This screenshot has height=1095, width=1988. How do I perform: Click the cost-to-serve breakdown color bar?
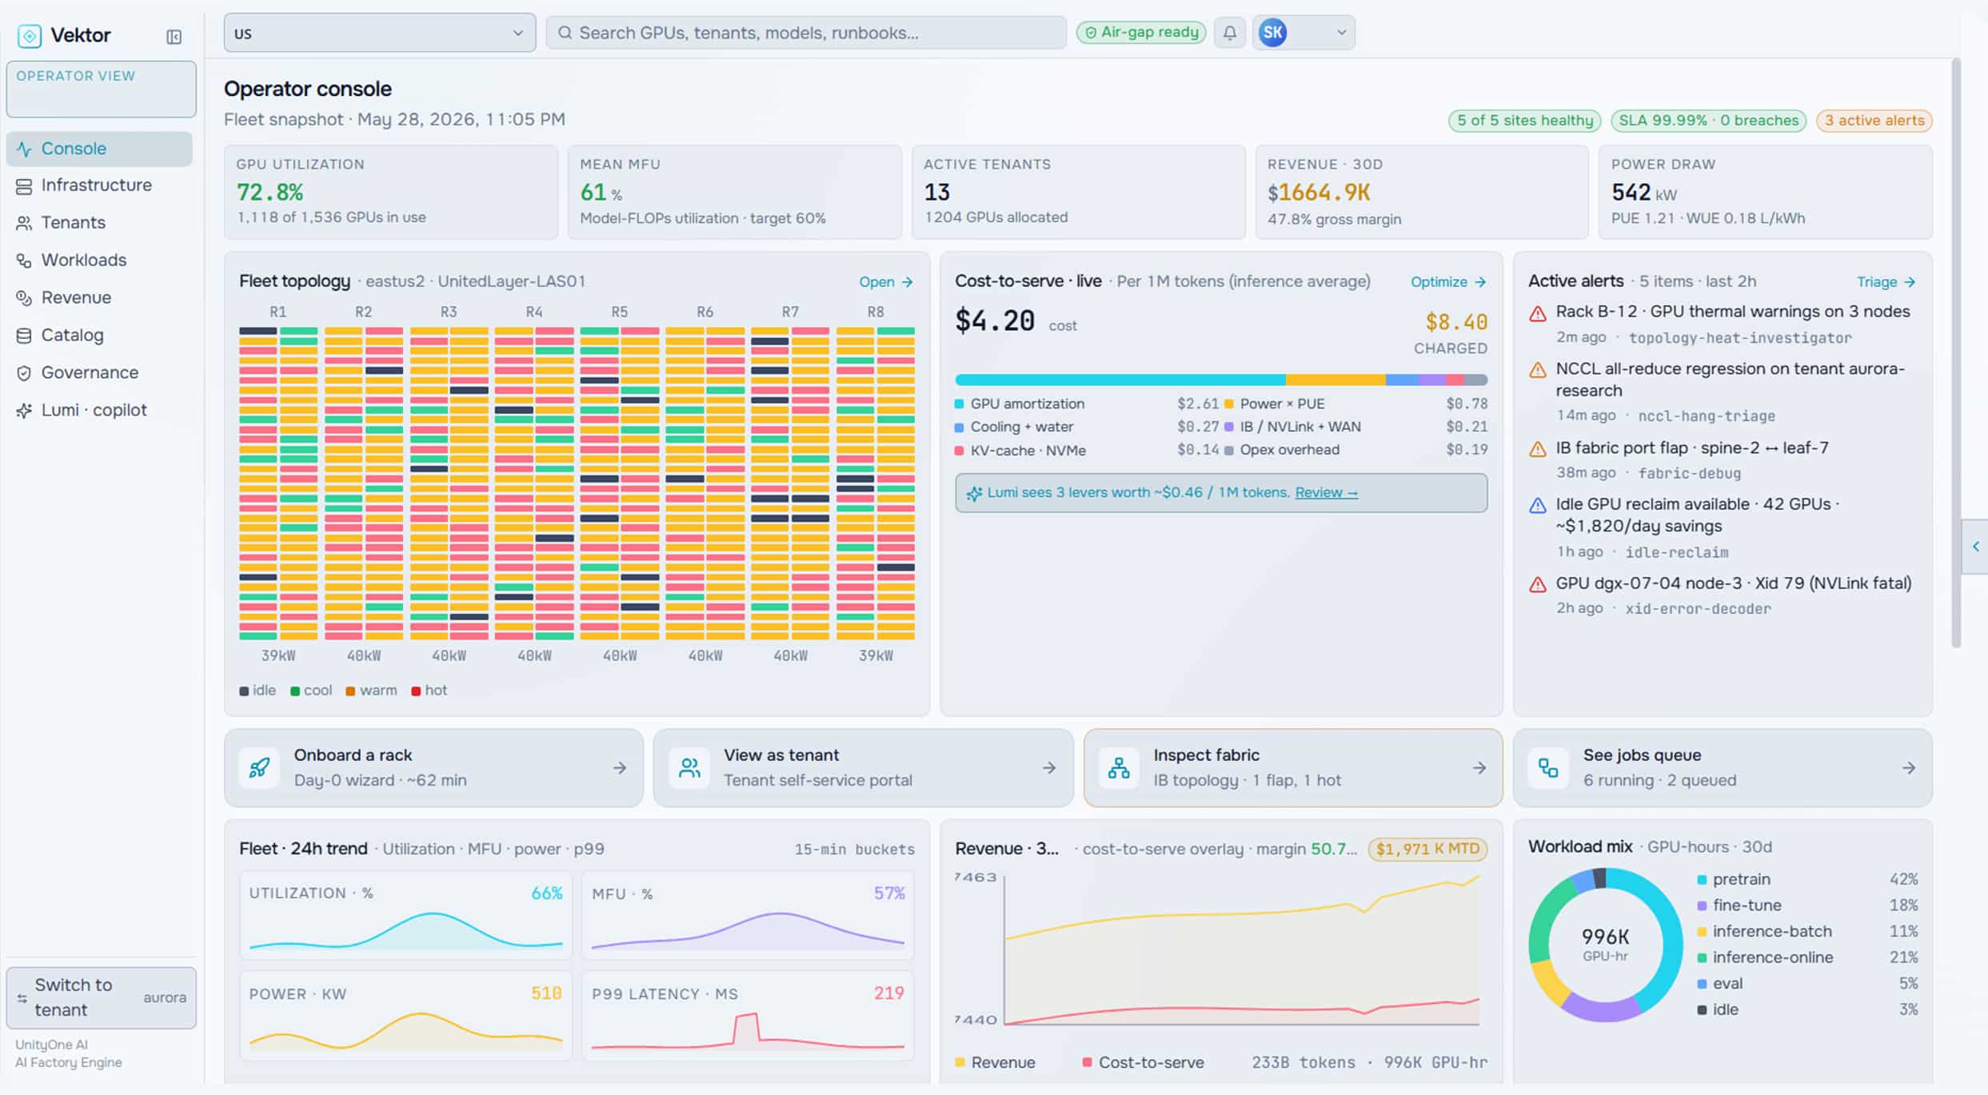(x=1221, y=380)
